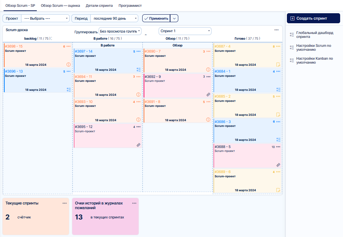The width and height of the screenshot is (343, 237).
Task: Open the Группировать dropdown
Action: coord(120,31)
